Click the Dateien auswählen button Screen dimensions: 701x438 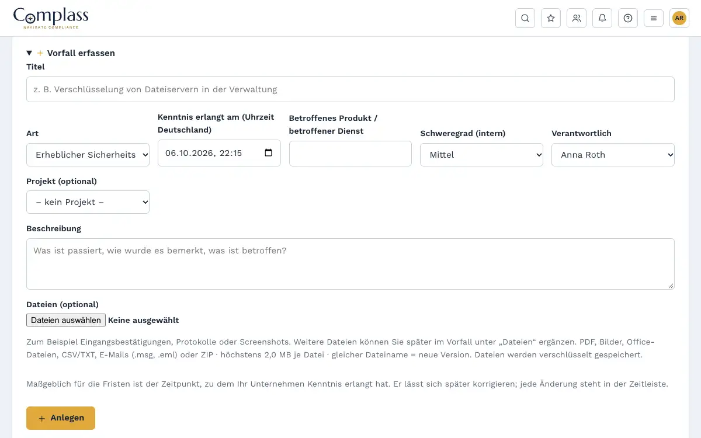pos(66,320)
